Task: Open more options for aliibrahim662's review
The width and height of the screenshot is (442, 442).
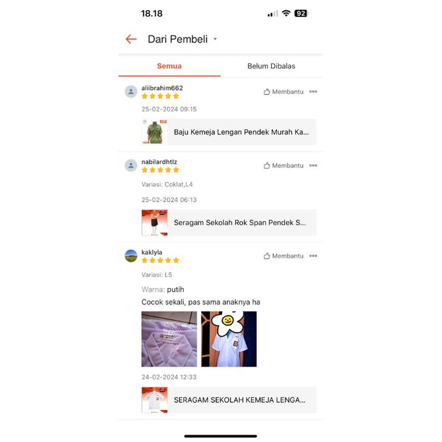Action: coord(313,91)
